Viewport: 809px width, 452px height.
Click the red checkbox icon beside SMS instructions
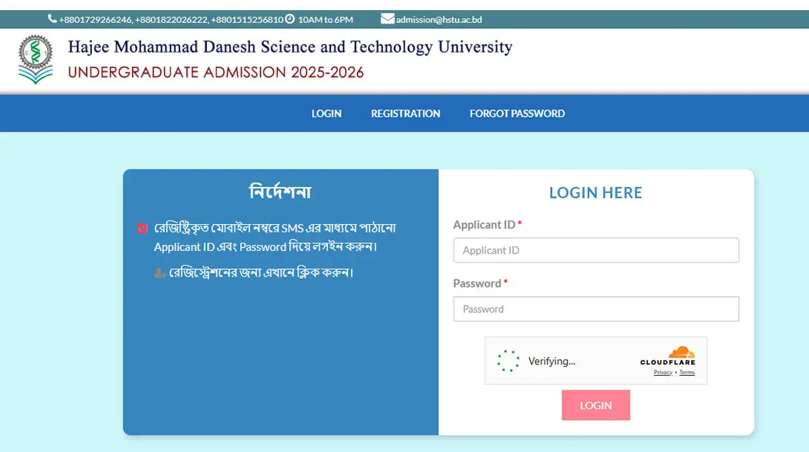click(142, 228)
